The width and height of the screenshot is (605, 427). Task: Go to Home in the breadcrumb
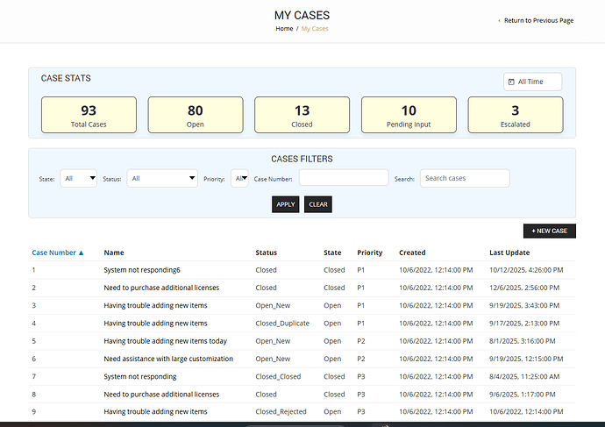(284, 29)
